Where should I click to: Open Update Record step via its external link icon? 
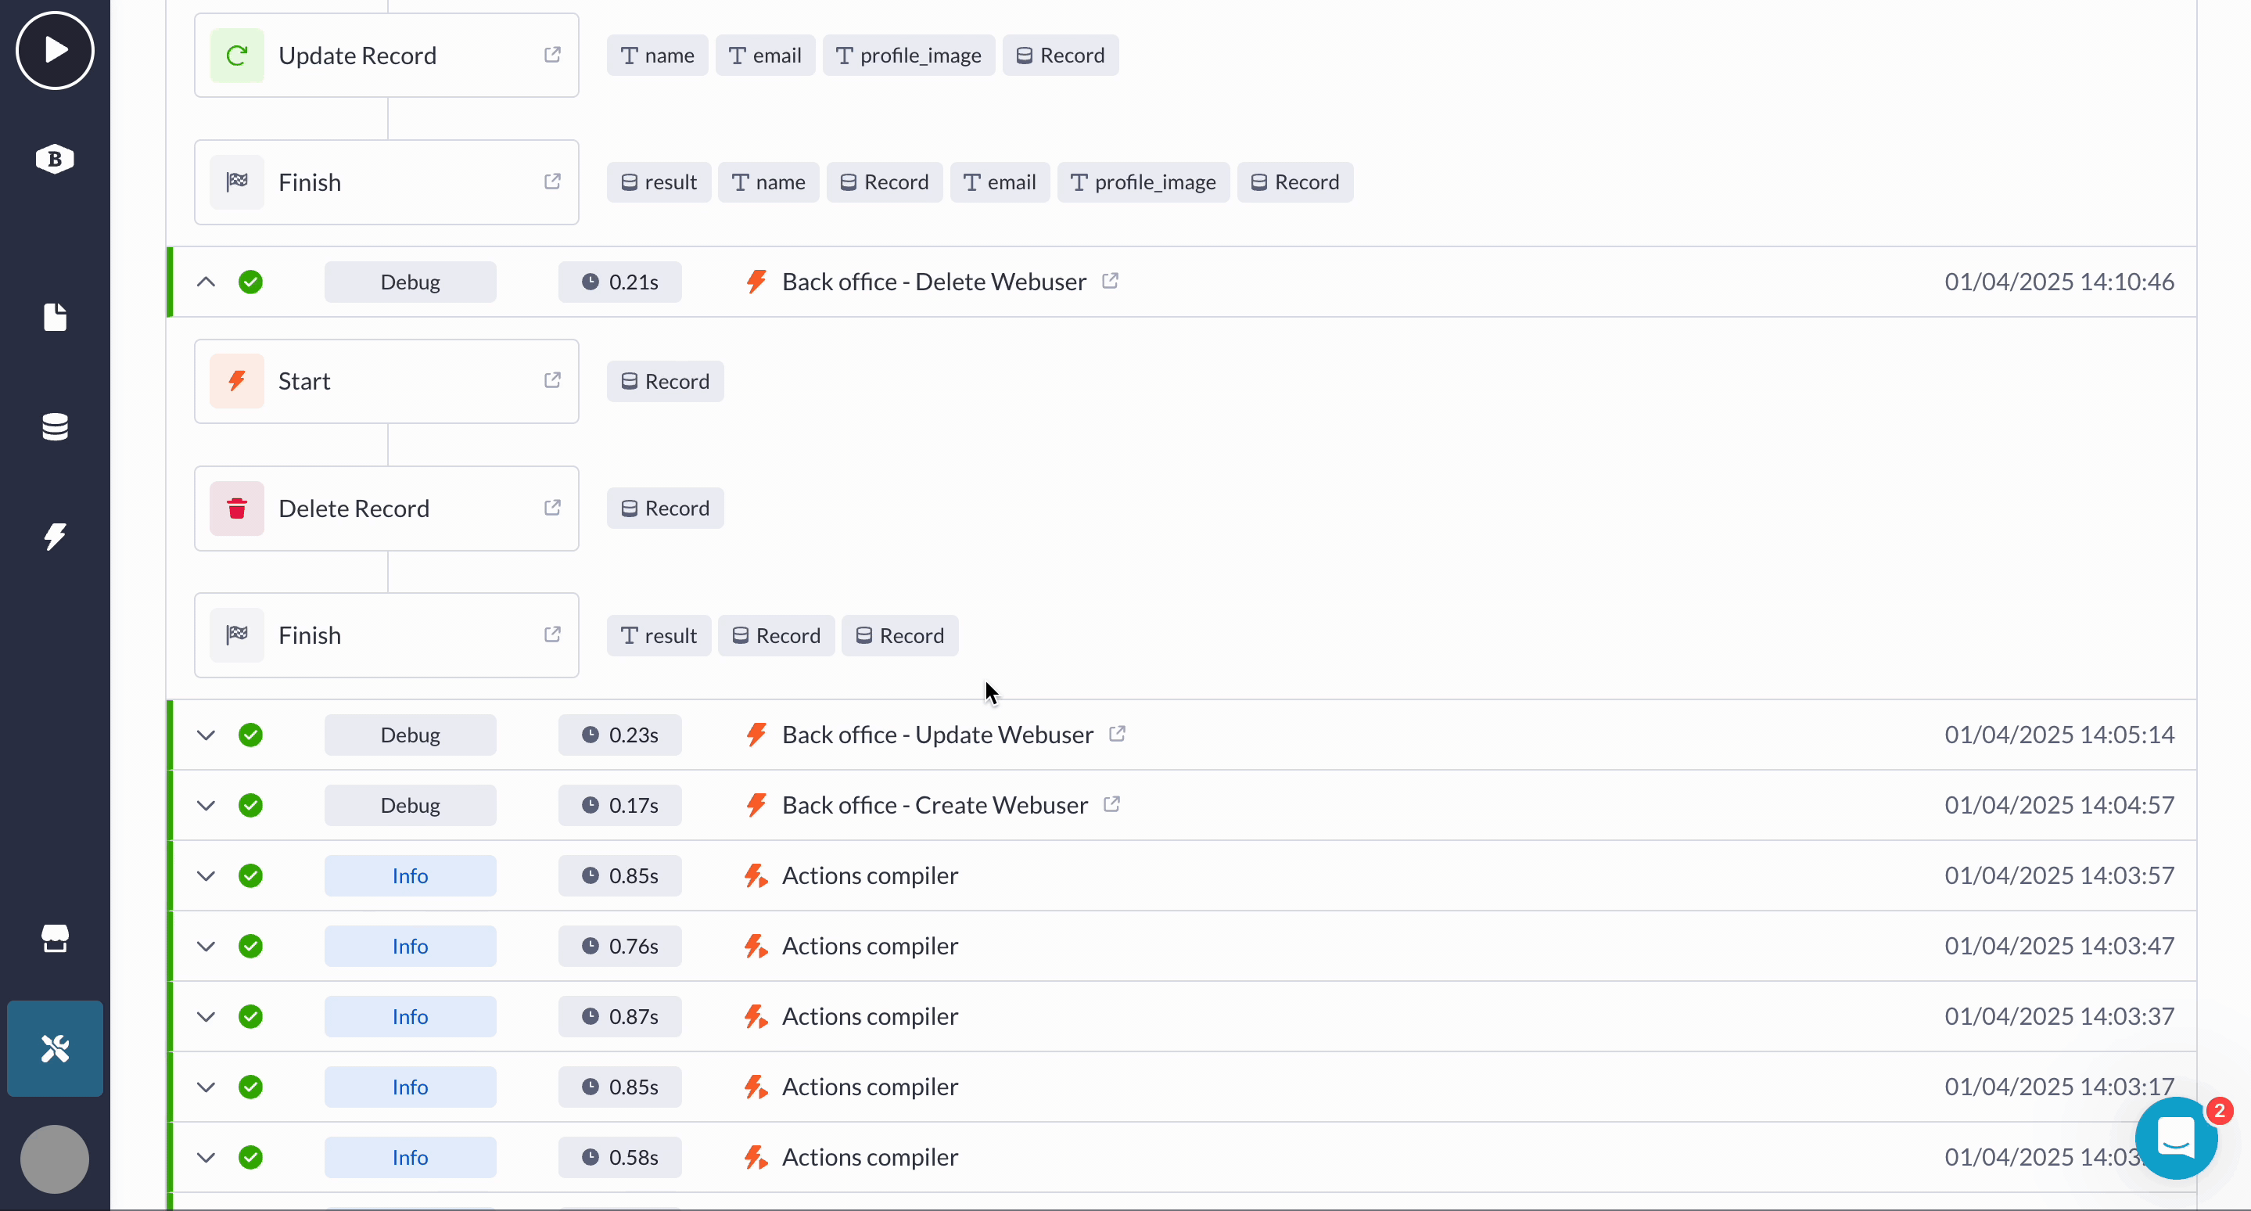click(552, 54)
